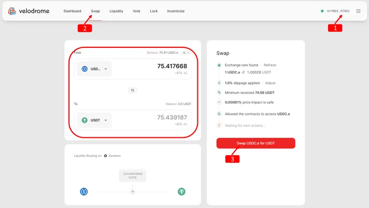
Task: Click the contract access lock icon
Action: (219, 114)
